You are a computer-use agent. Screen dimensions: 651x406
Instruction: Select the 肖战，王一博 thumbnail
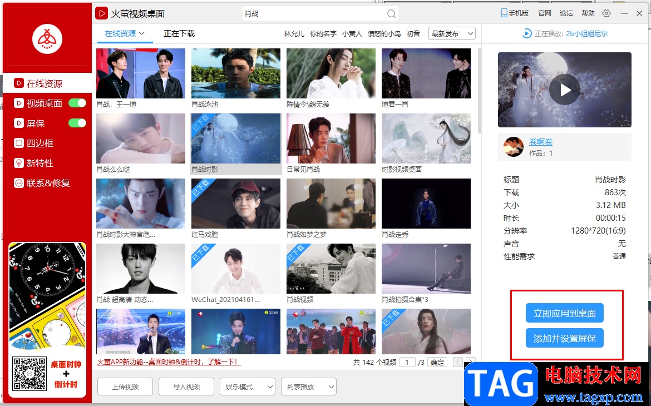click(141, 73)
